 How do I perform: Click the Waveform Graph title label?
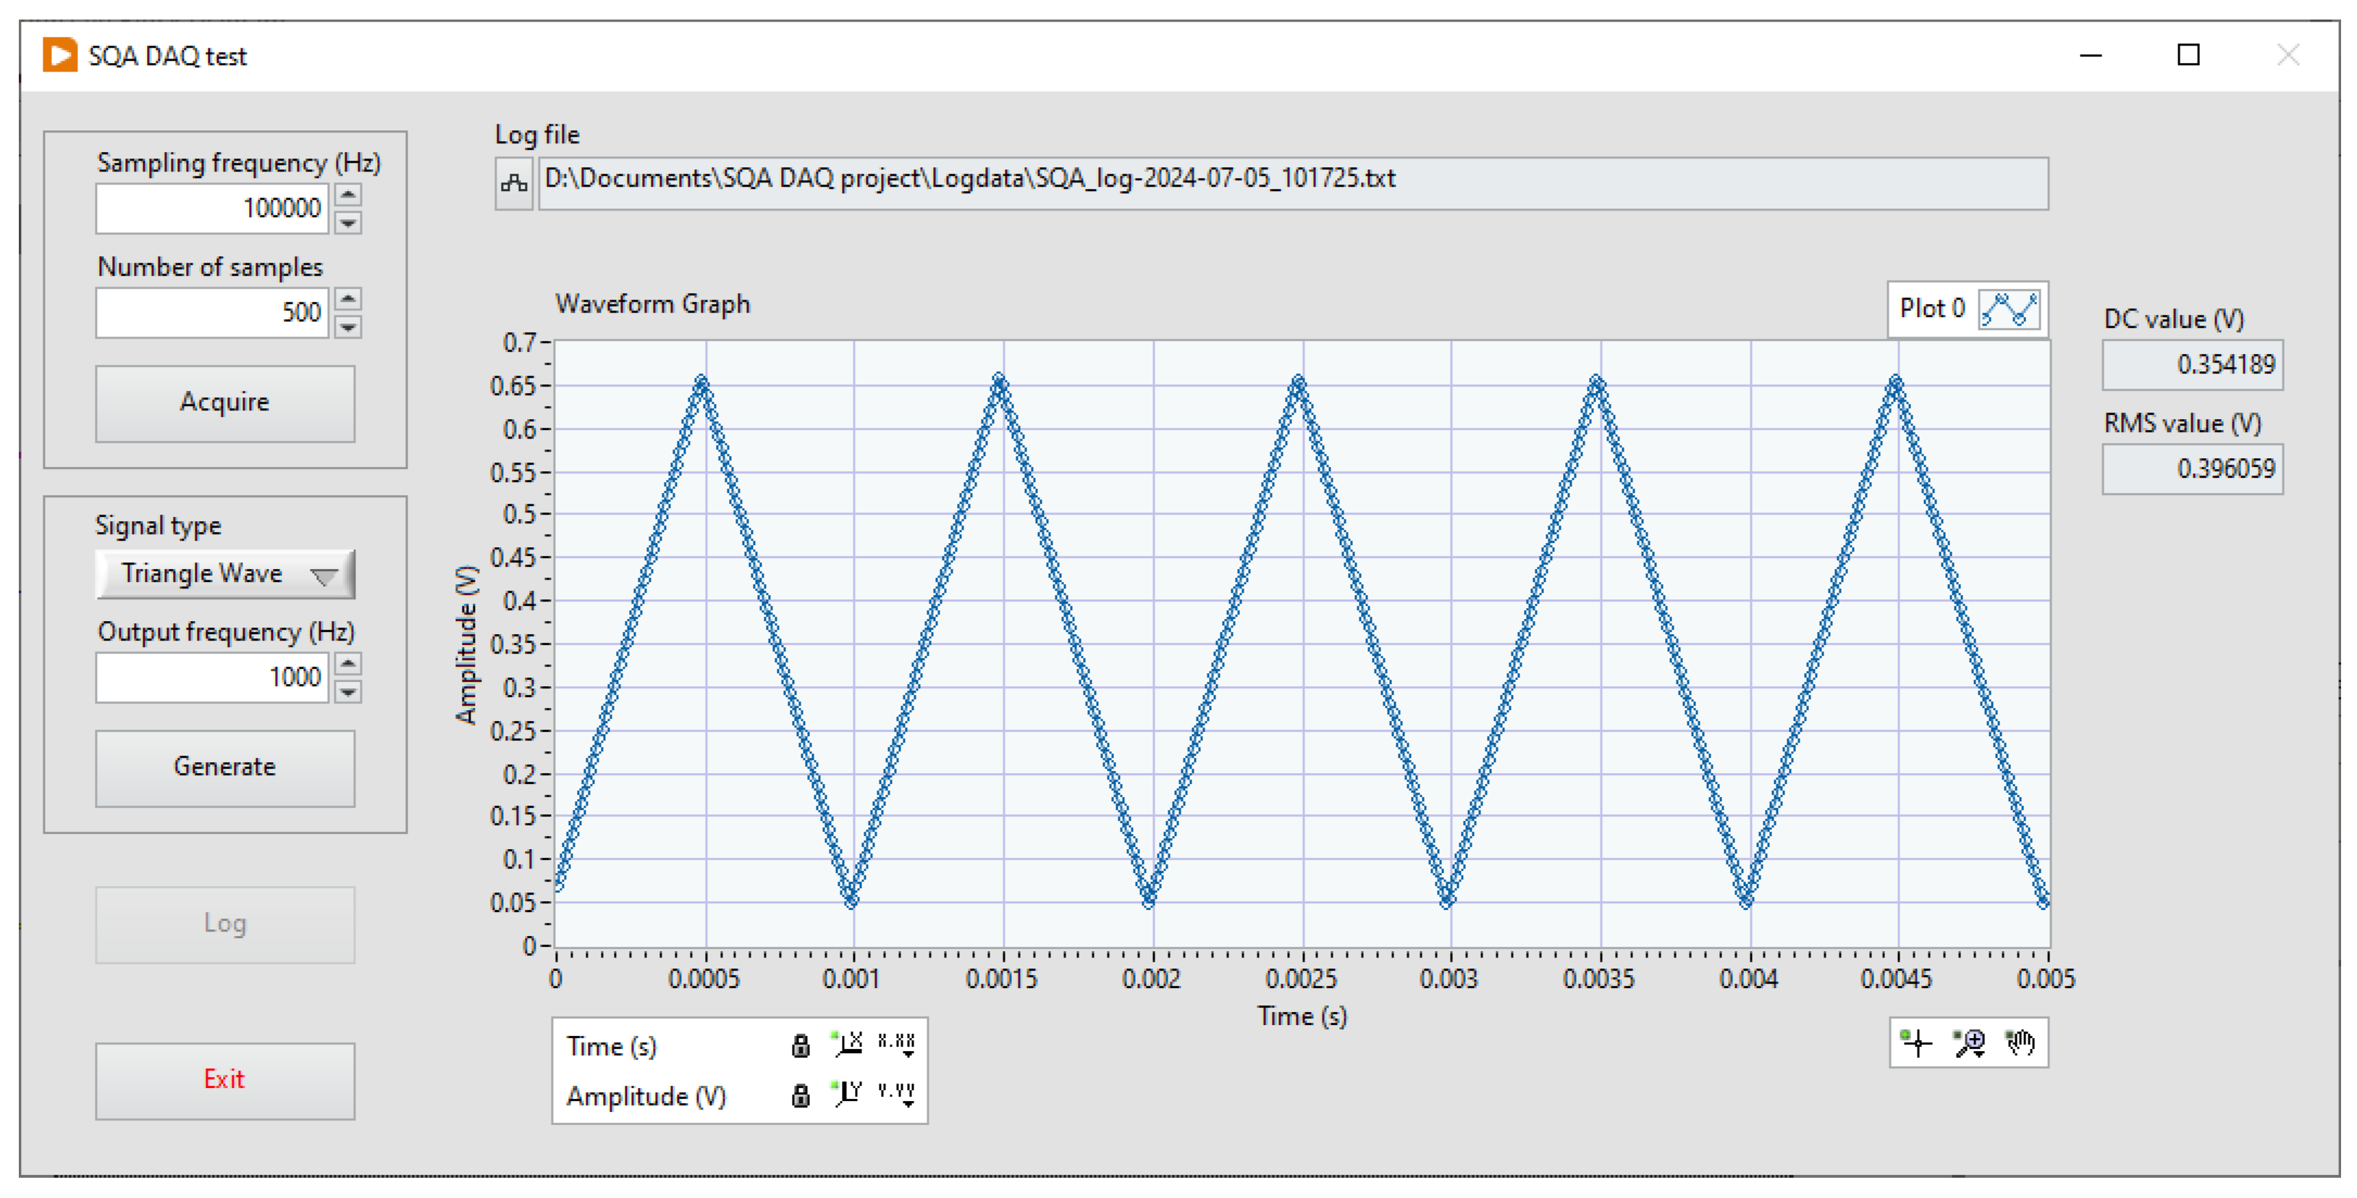coord(652,304)
